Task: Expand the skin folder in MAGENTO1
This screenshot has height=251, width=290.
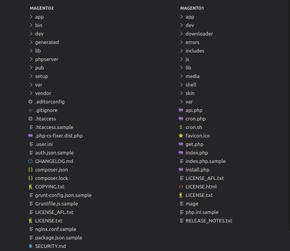Action: [181, 93]
